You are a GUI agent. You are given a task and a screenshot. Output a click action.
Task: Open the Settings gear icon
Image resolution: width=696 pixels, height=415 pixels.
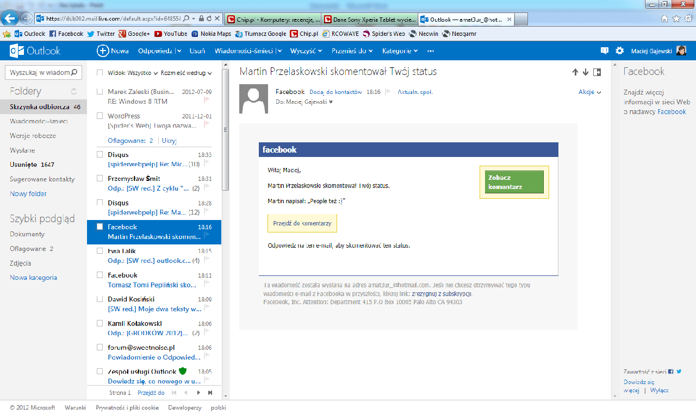619,51
